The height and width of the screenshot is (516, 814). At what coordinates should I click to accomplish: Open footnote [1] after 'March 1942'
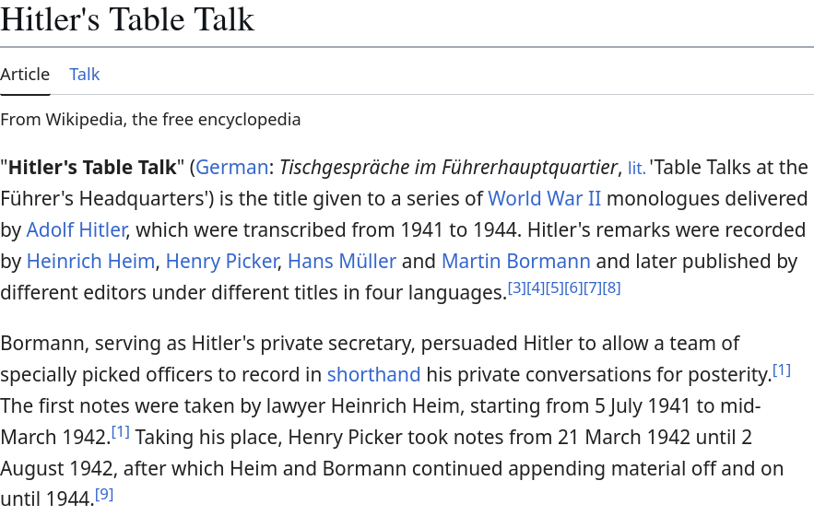tap(121, 432)
